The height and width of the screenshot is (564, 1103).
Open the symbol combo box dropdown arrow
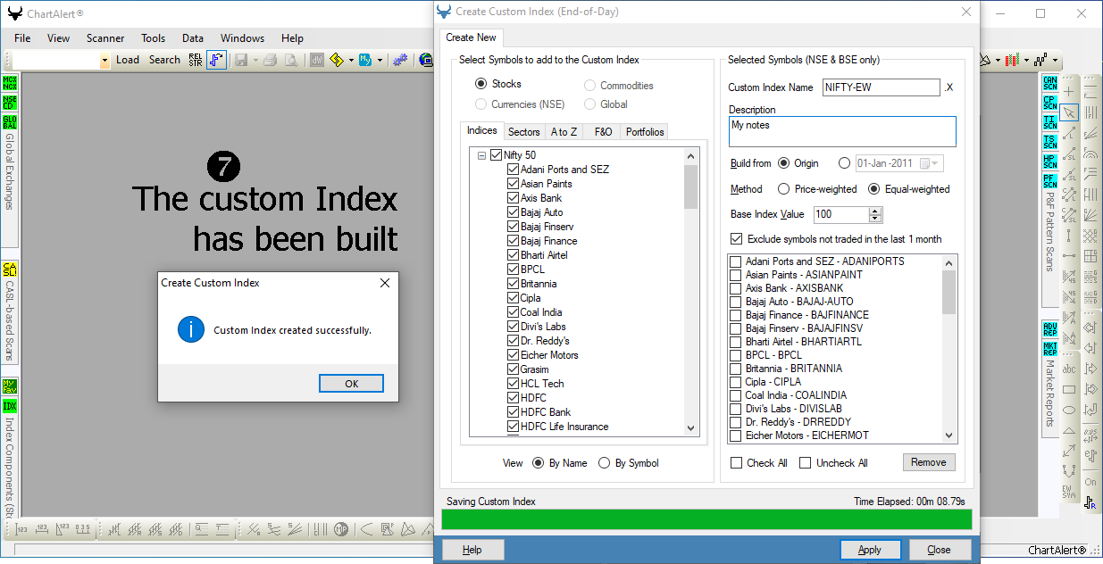pos(104,60)
